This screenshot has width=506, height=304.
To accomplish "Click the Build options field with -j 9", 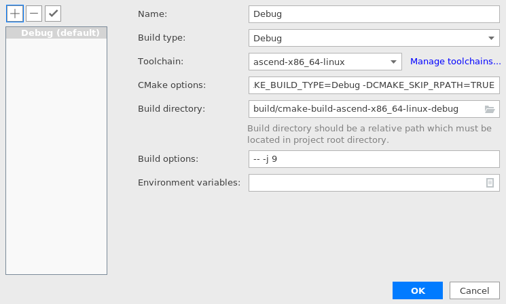I will [374, 159].
